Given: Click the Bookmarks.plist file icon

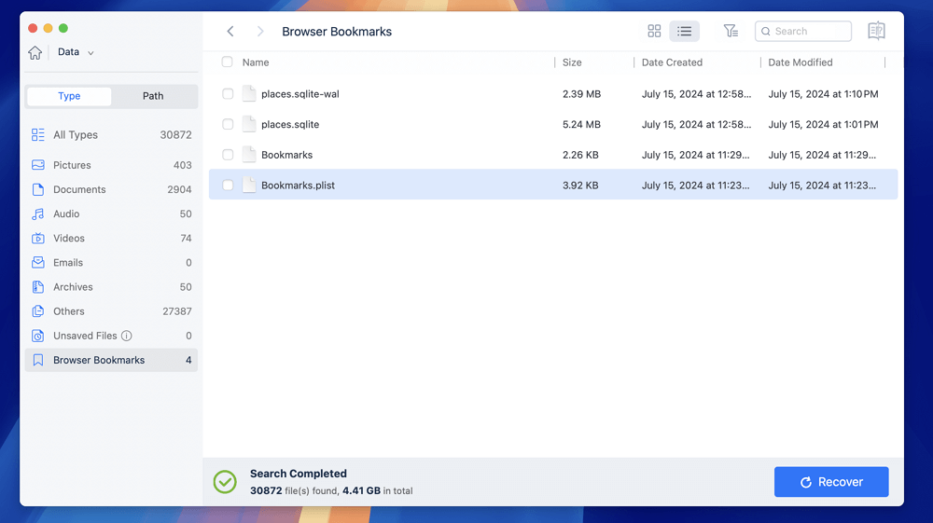Looking at the screenshot, I should [x=249, y=185].
